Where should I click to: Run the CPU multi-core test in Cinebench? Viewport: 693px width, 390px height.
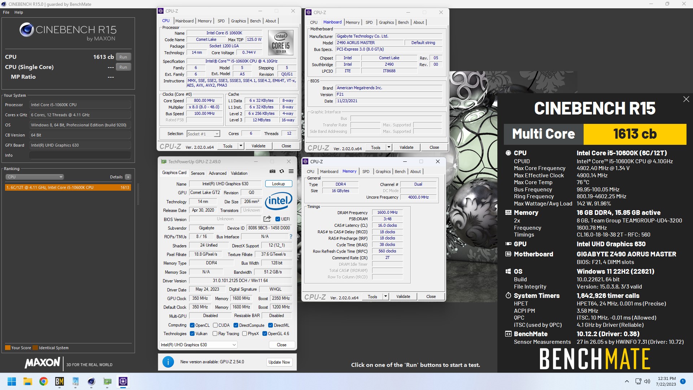[123, 57]
